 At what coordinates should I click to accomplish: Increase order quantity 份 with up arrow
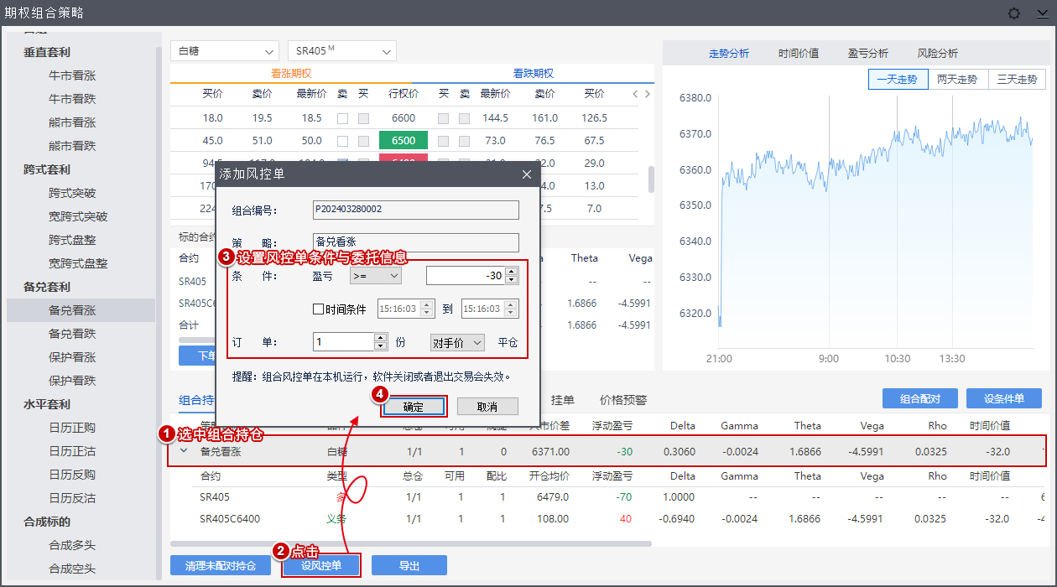(381, 338)
